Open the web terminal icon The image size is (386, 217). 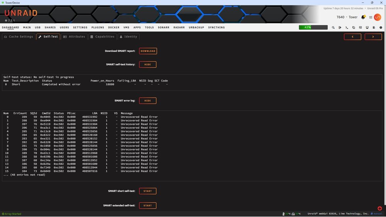347,27
